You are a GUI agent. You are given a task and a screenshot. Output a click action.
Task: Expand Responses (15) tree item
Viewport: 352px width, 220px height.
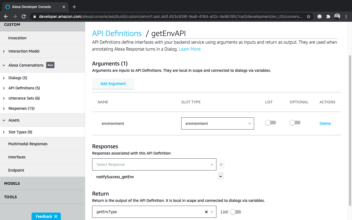click(4, 108)
